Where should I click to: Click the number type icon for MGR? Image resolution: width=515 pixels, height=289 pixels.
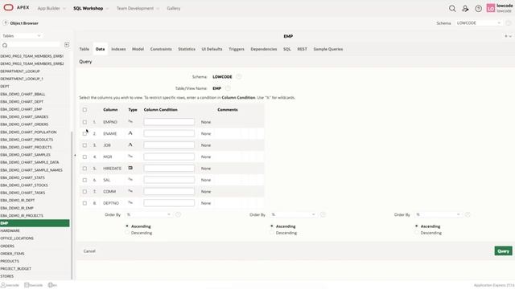(130, 157)
